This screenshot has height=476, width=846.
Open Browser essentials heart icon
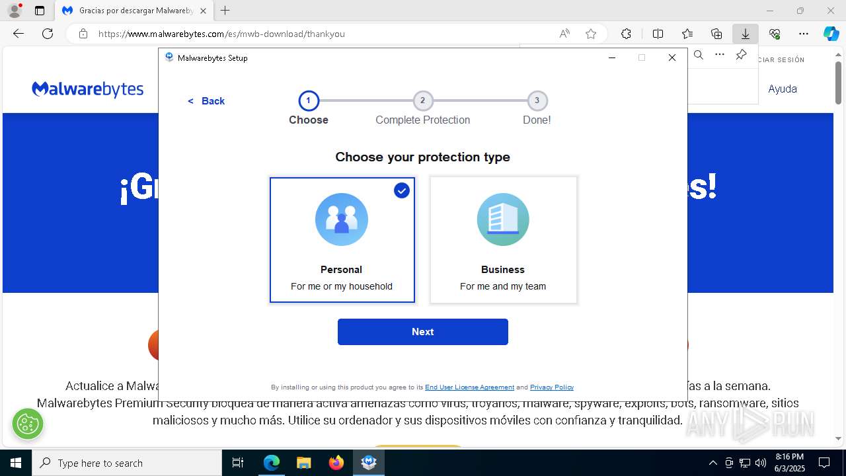[775, 34]
